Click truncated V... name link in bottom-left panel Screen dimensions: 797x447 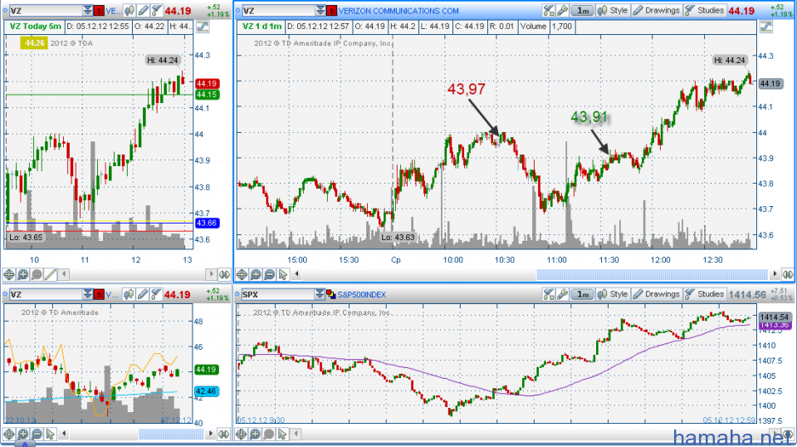tap(112, 294)
